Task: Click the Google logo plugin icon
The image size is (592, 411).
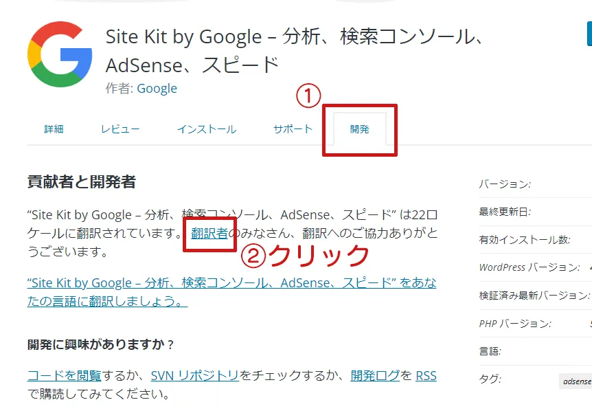Action: (60, 54)
